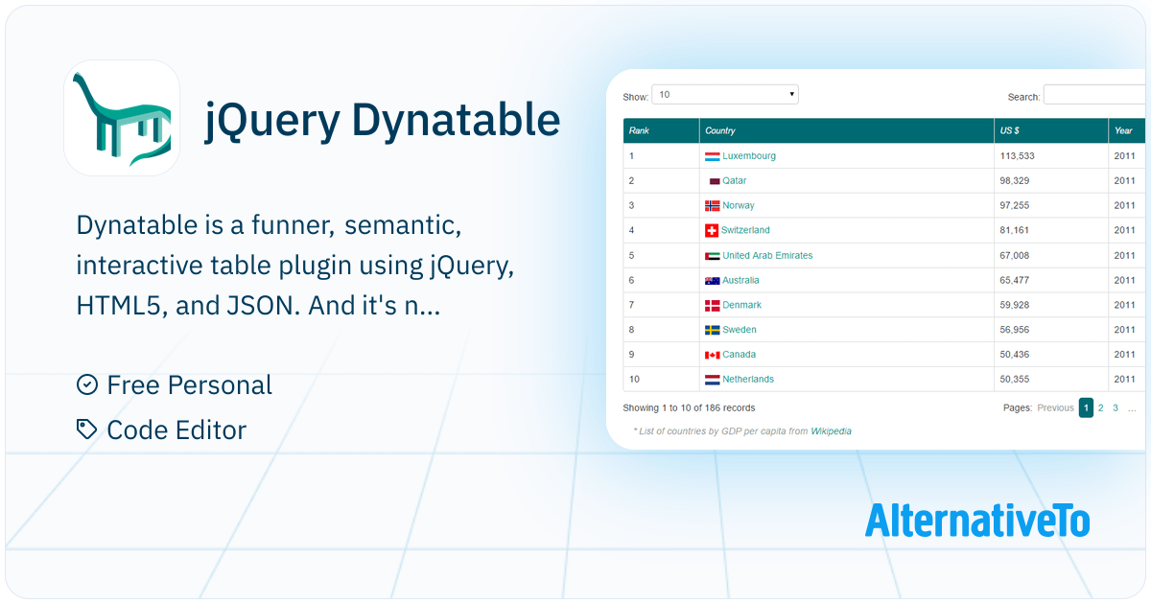Click the United Arab Emirates flag icon
This screenshot has width=1151, height=604.
tap(713, 256)
